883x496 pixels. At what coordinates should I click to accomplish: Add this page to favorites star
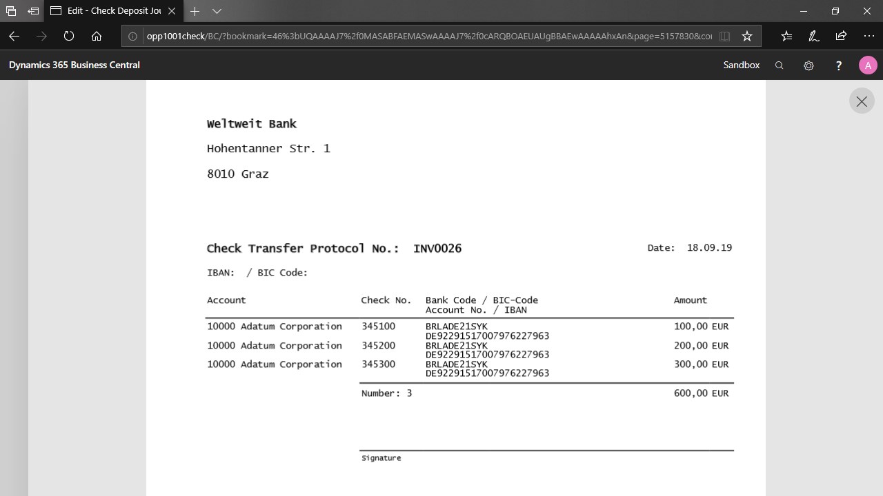pos(746,36)
